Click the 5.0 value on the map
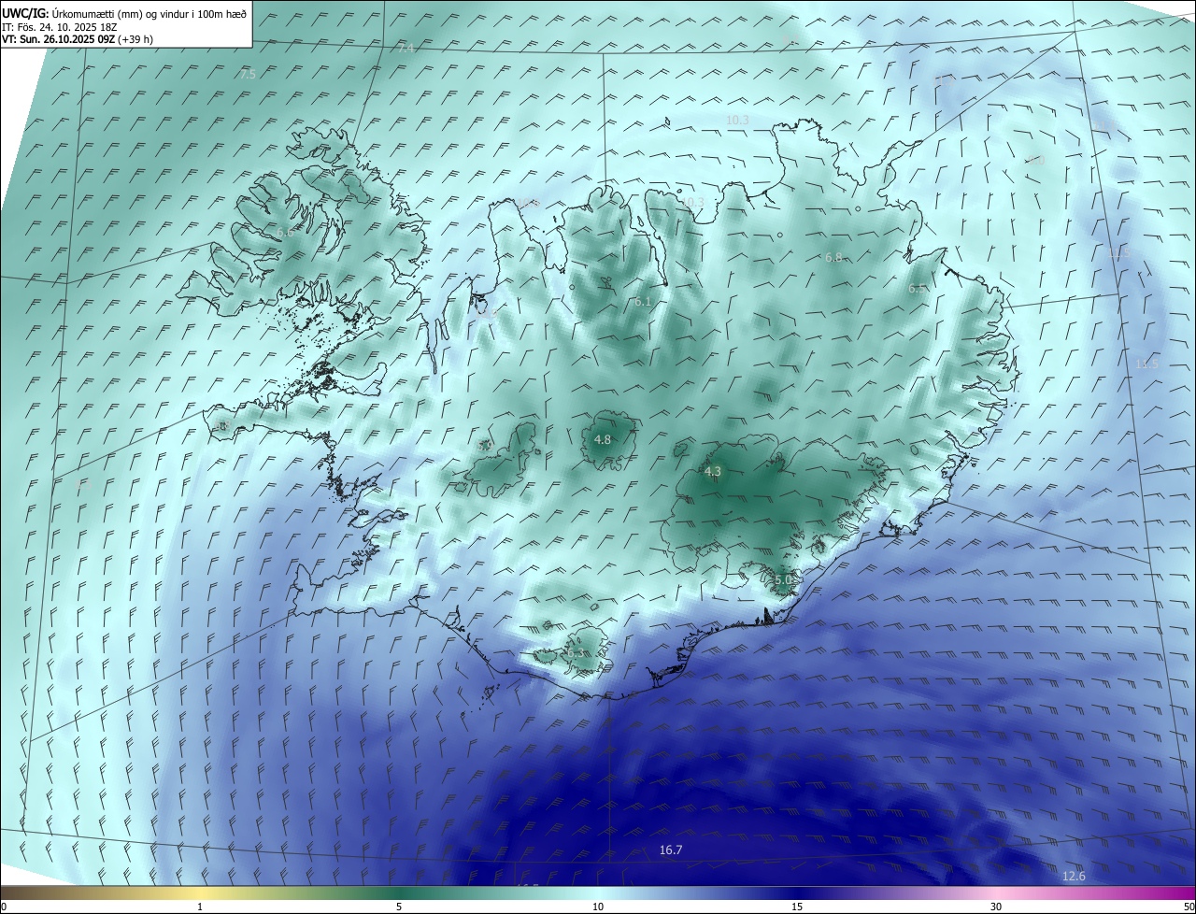This screenshot has height=914, width=1196. pyautogui.click(x=783, y=580)
